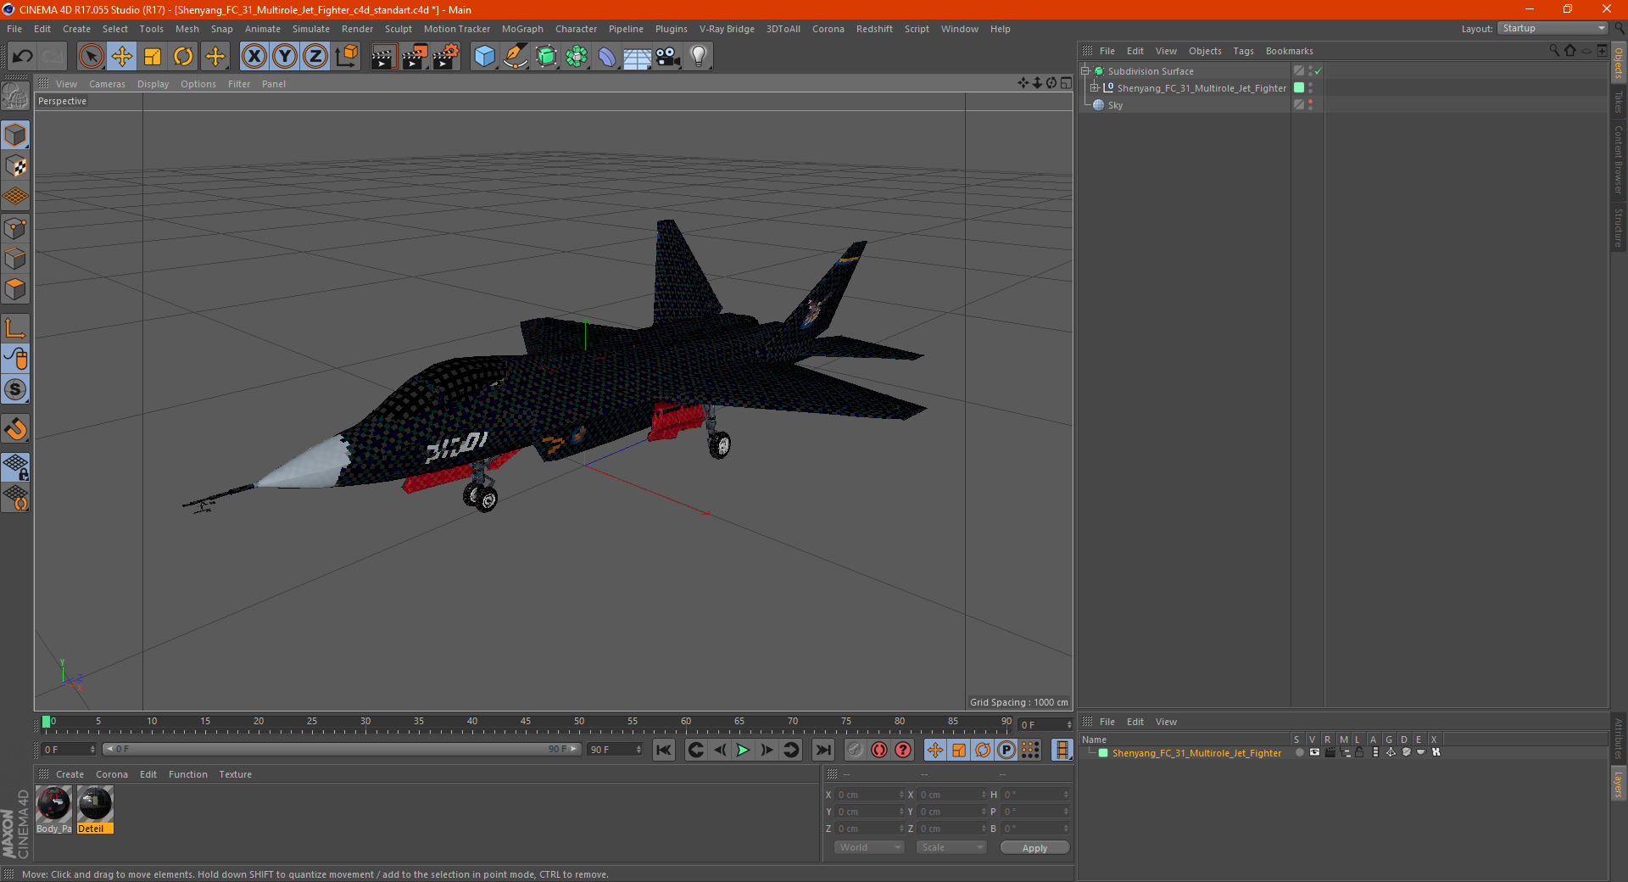Image resolution: width=1628 pixels, height=882 pixels.
Task: Enable Axis mode L icon
Action: pyautogui.click(x=15, y=328)
